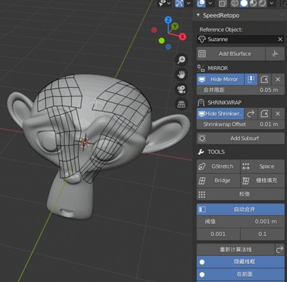Switch perspective with the grid icon

click(182, 104)
